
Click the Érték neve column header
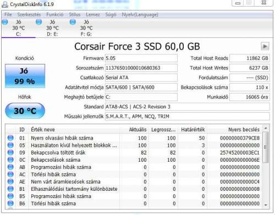[74, 130]
